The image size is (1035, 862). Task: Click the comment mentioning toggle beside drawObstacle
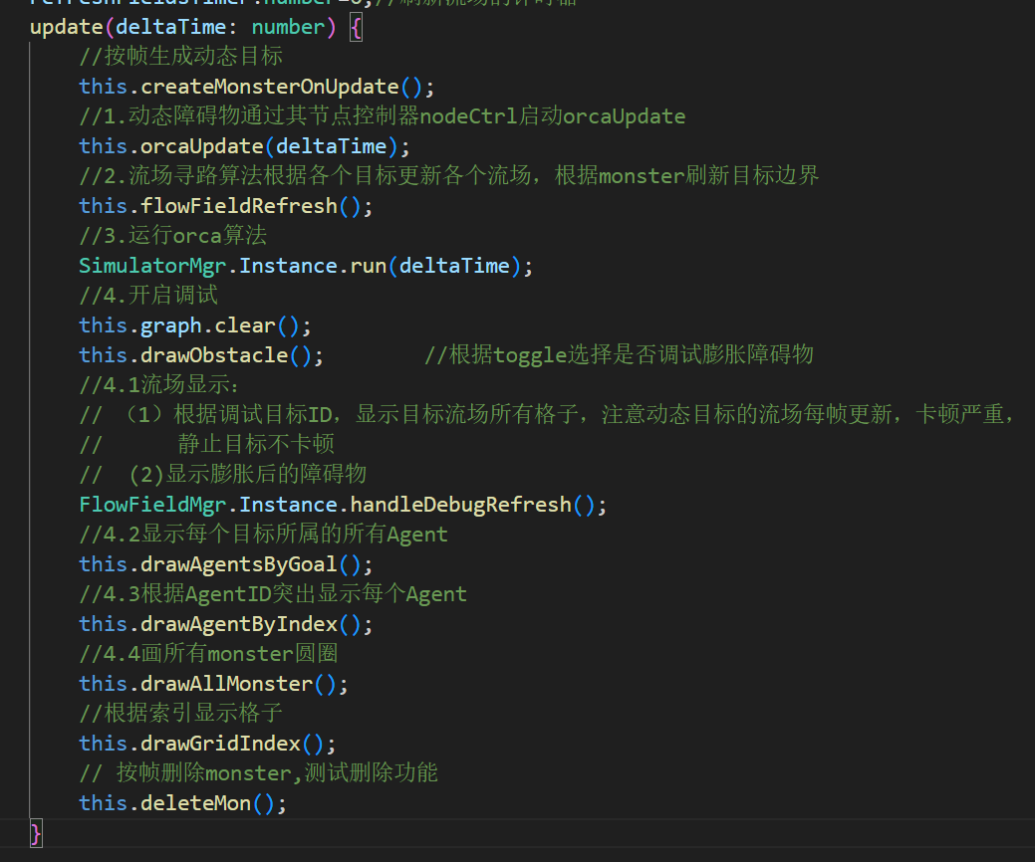coord(619,355)
